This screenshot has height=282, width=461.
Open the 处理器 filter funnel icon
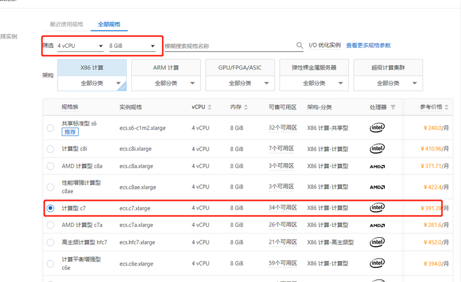pos(392,107)
